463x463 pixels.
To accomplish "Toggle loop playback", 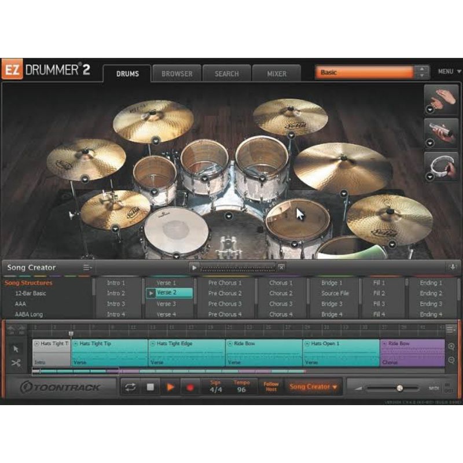I will tap(130, 387).
